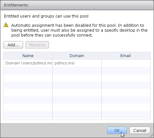Open the Add... entitlement dialog

coord(13,45)
